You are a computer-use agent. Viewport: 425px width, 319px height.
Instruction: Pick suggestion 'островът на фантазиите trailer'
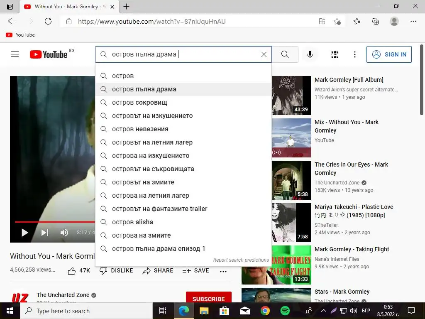183,209
